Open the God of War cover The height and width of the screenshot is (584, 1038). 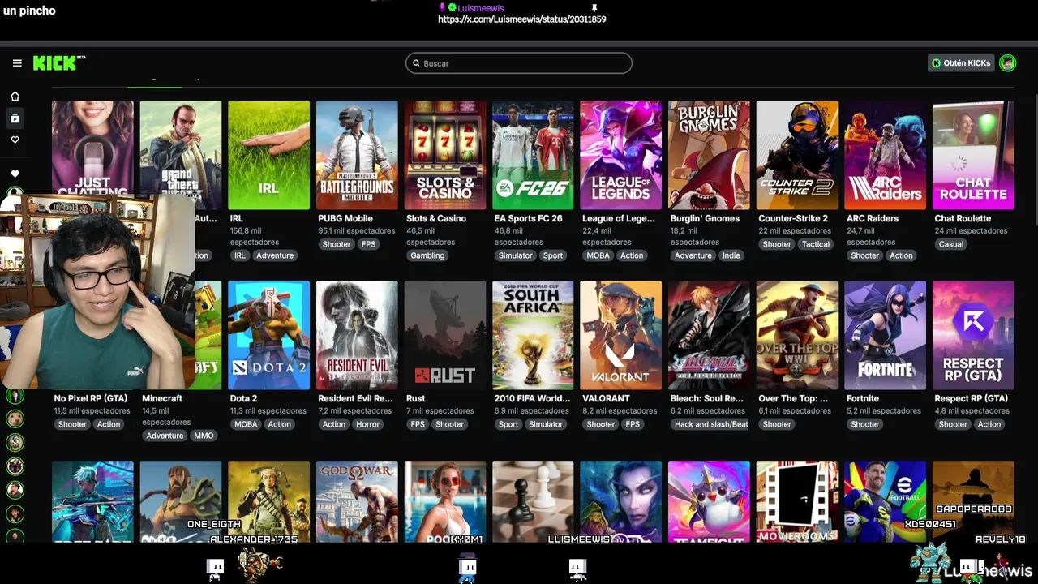click(x=357, y=501)
